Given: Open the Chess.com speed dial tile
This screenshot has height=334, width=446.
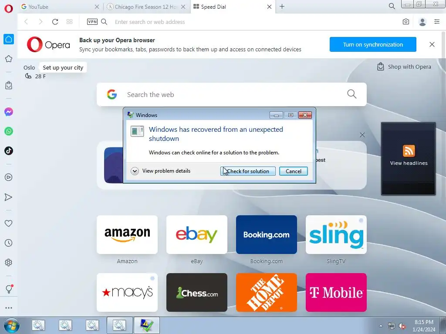Looking at the screenshot, I should tap(197, 293).
